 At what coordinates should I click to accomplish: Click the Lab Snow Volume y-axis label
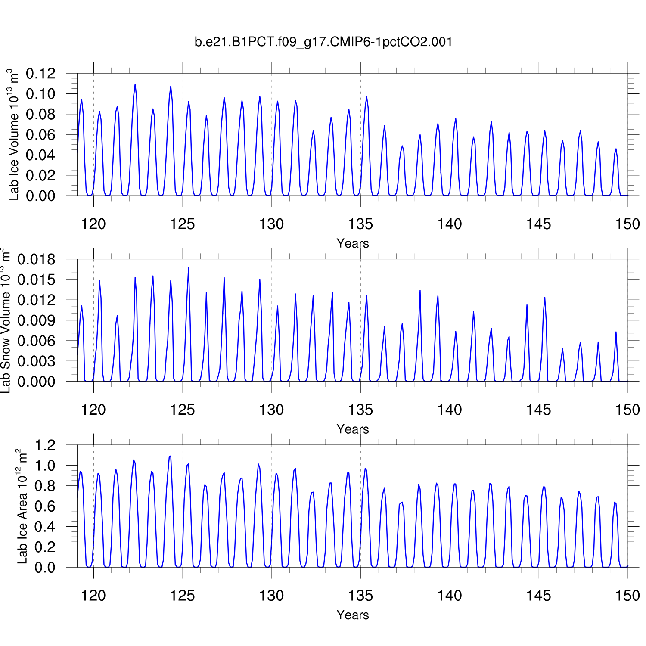click(x=5, y=320)
